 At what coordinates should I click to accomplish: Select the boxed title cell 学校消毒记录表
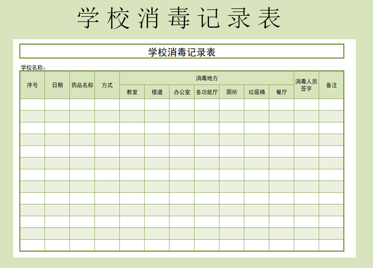pyautogui.click(x=182, y=51)
